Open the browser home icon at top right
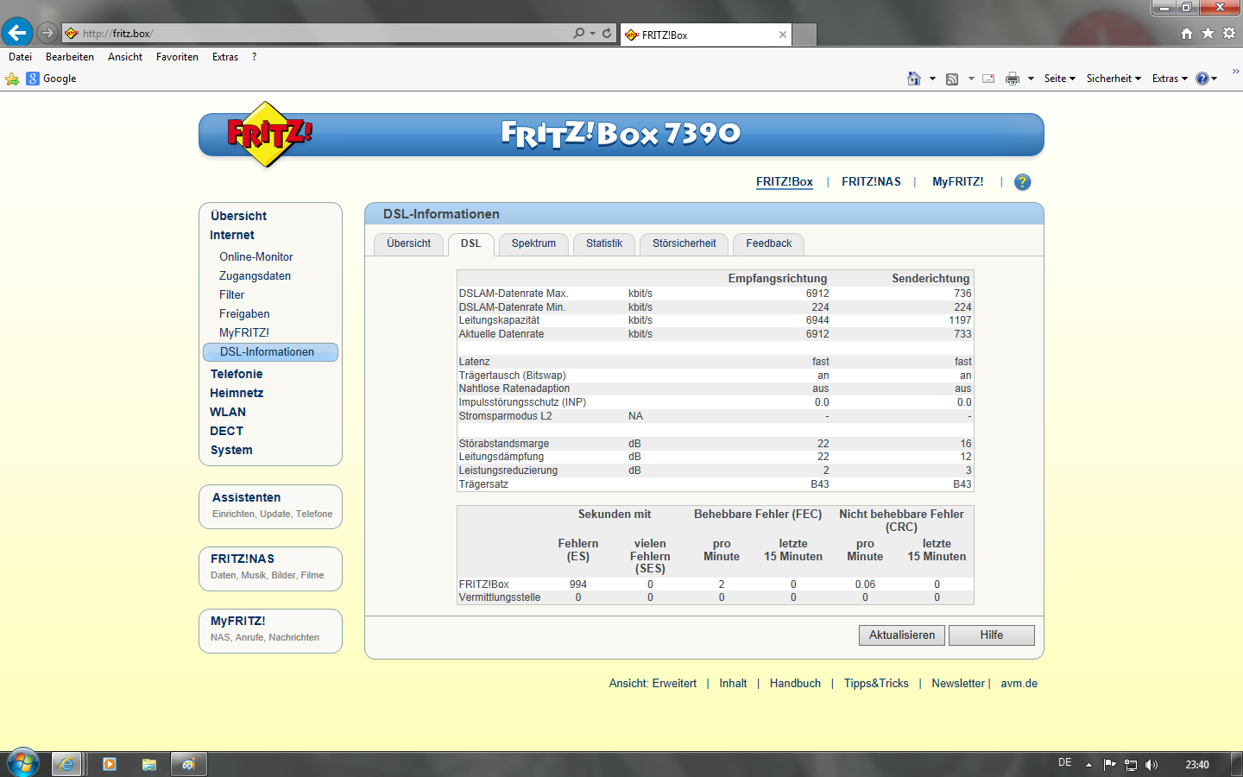The height and width of the screenshot is (777, 1243). pos(1187,33)
